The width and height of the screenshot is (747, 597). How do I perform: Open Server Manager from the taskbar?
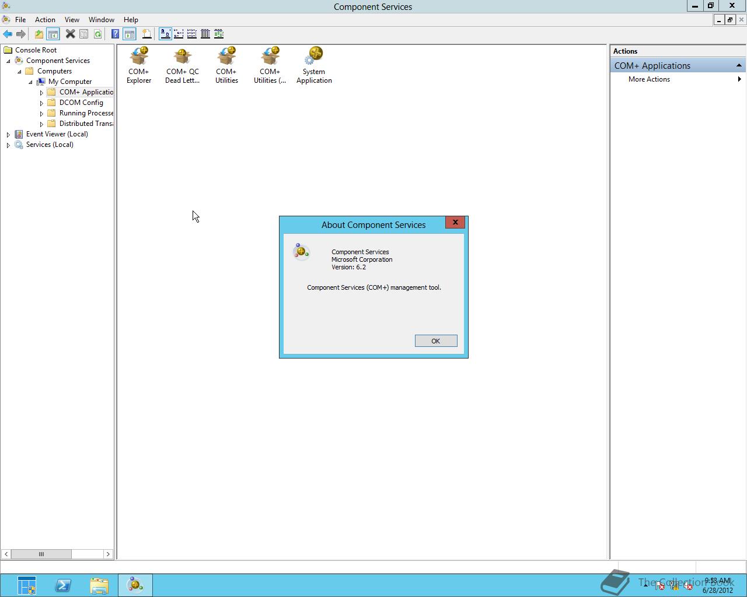coord(27,585)
